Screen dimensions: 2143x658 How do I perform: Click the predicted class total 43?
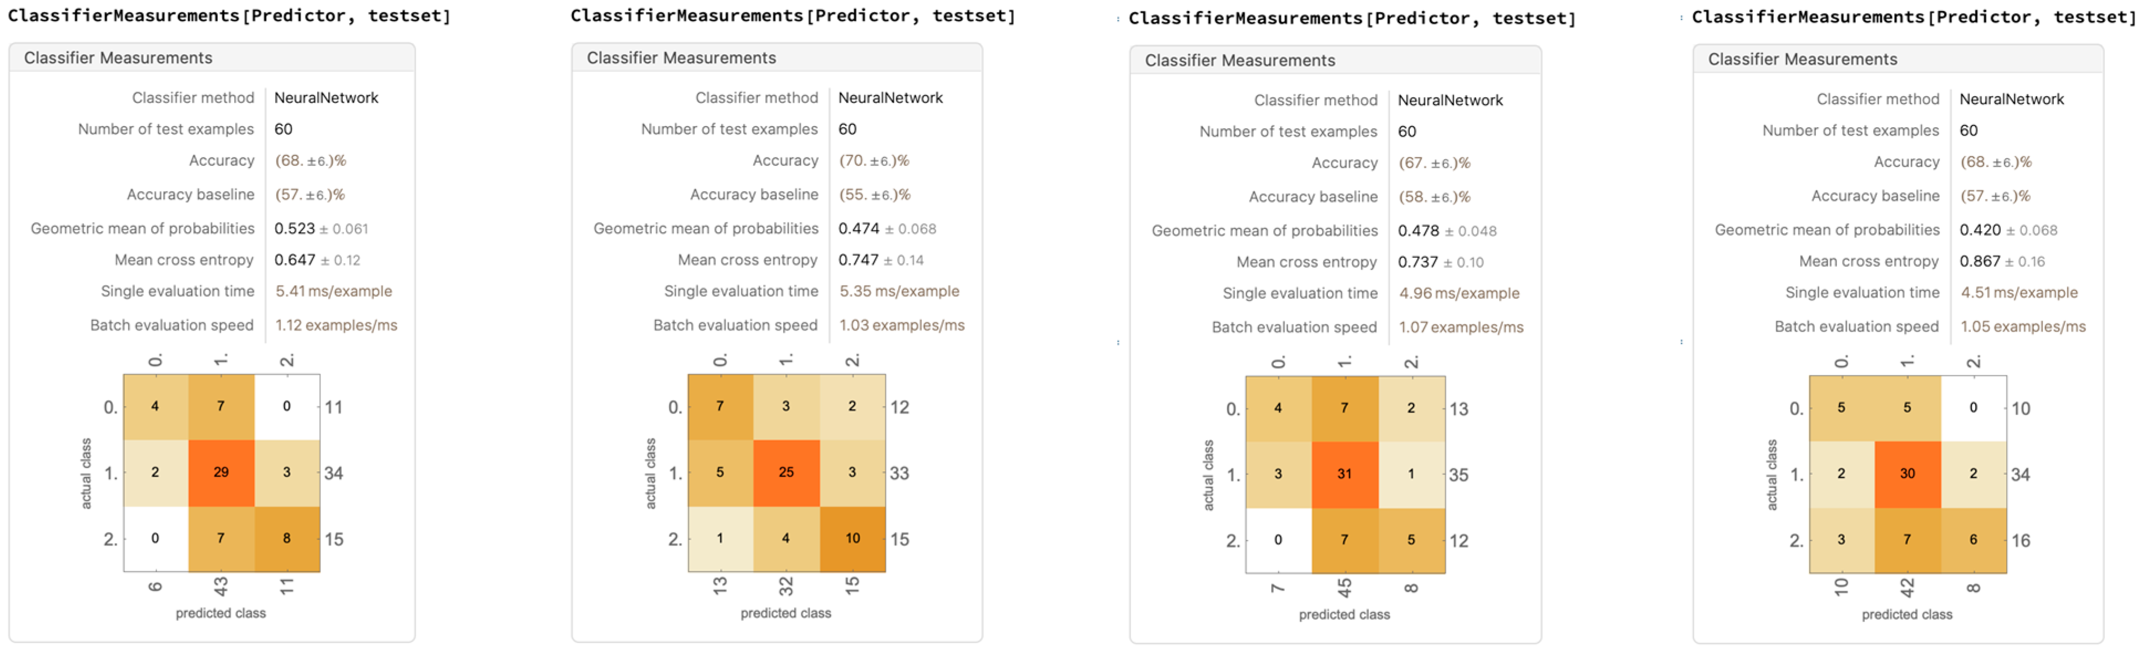(220, 587)
